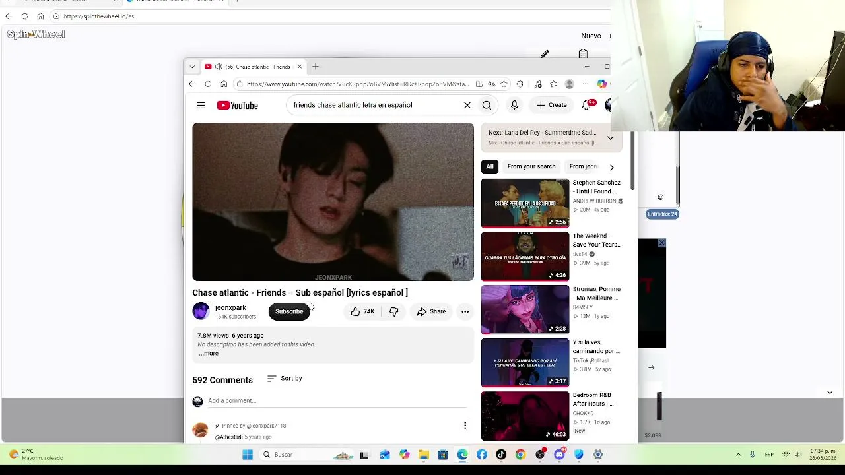This screenshot has height=475, width=845.
Task: Open the Create menu on YouTube
Action: pos(552,105)
